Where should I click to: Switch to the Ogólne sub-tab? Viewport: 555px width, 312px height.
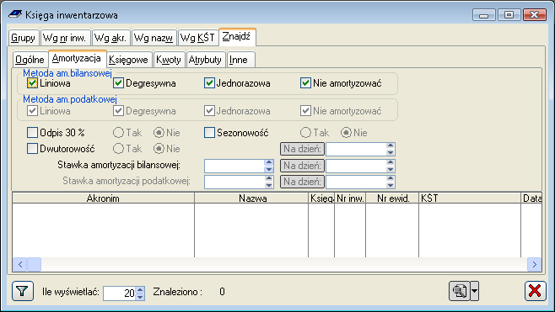coord(30,60)
